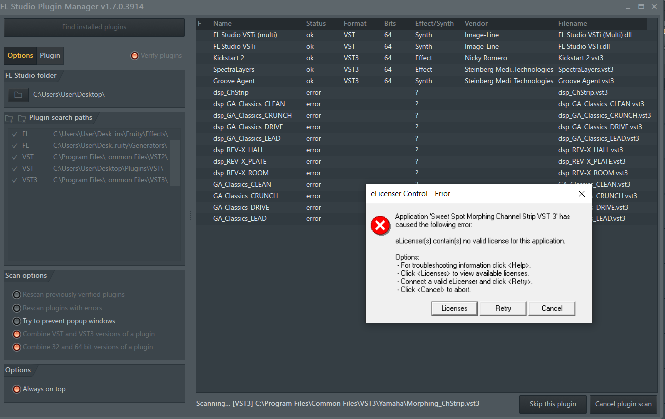Click the dsp_REV-X_HALL.vst3 filename cell
Viewport: 665px width, 419px height.
pyautogui.click(x=591, y=150)
